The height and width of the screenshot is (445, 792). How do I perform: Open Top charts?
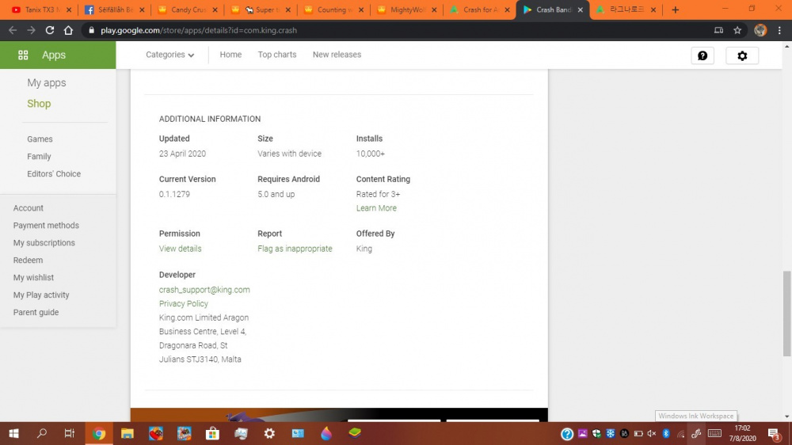tap(276, 55)
